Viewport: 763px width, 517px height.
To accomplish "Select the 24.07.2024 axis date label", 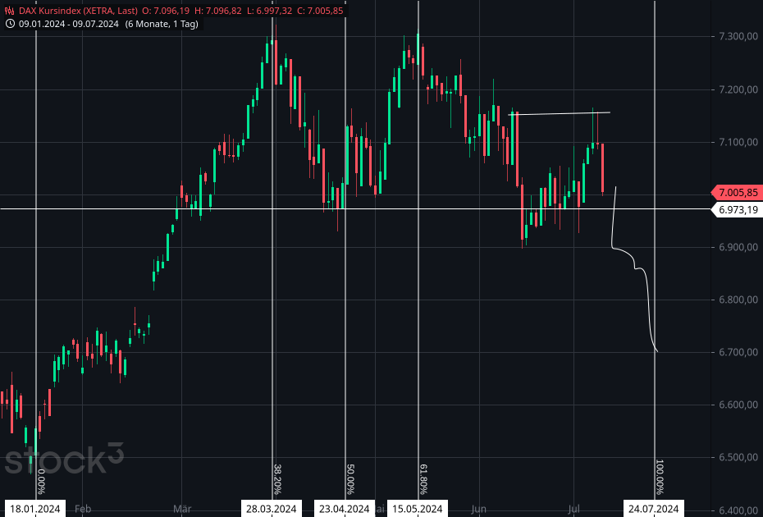I will point(654,507).
